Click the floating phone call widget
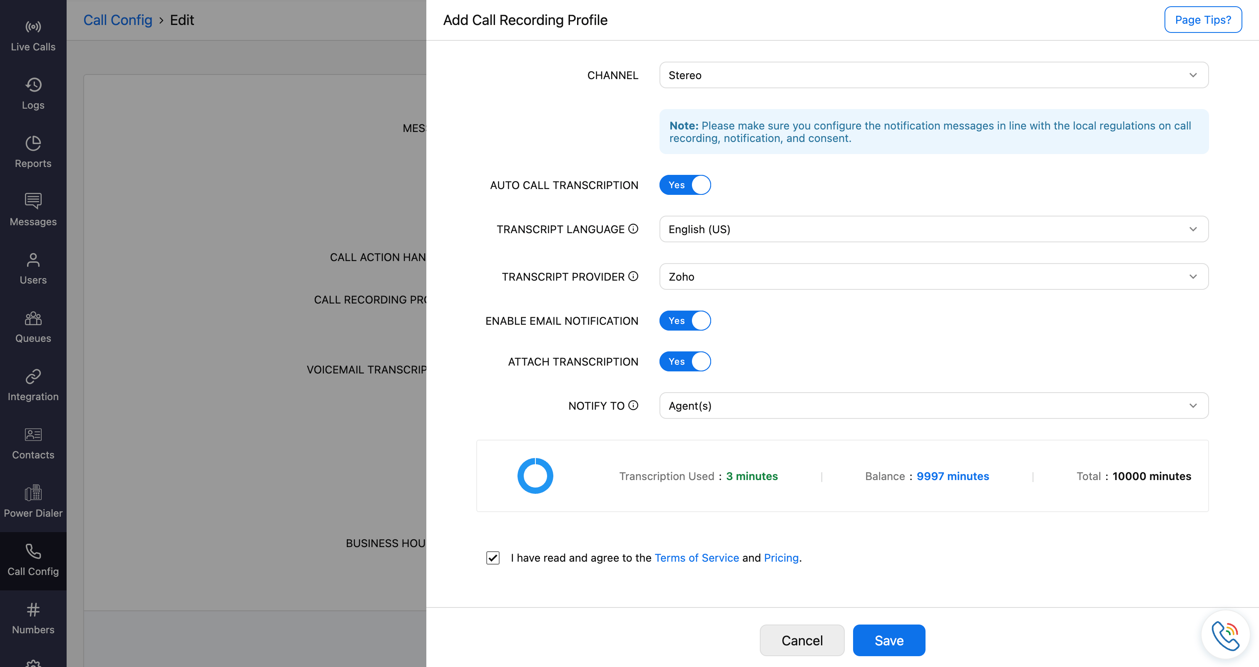This screenshot has width=1259, height=667. click(x=1225, y=635)
